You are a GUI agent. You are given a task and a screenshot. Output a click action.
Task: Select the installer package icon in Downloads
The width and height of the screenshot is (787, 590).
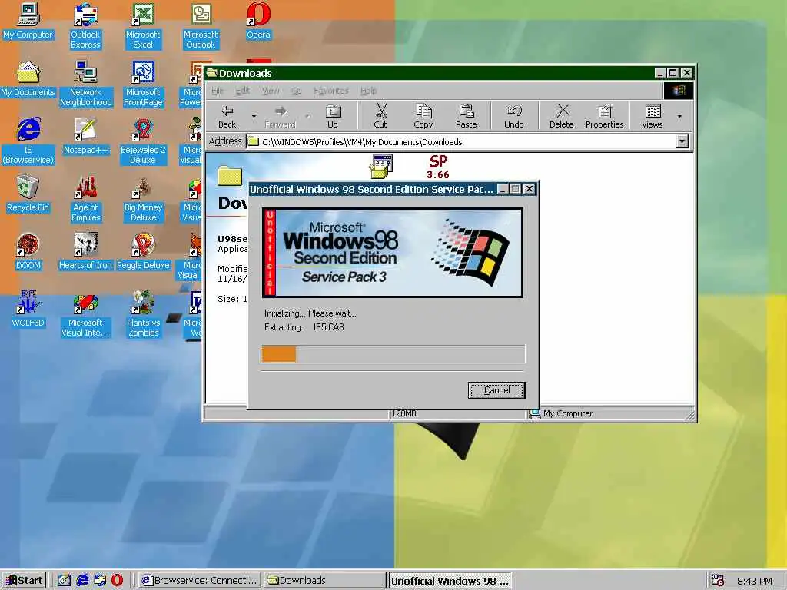381,167
